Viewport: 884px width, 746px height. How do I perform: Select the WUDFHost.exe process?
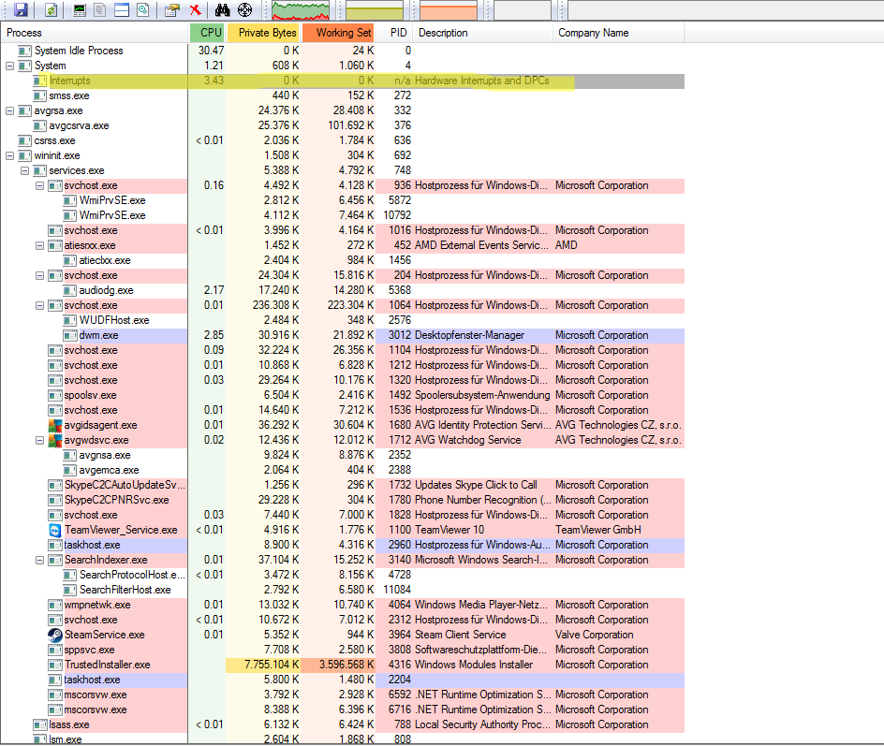coord(114,320)
